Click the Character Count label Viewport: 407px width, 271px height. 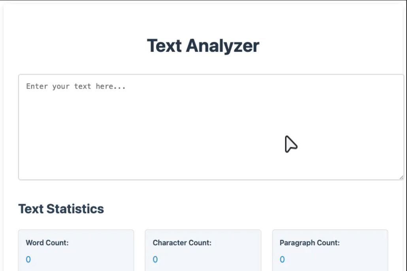click(182, 243)
